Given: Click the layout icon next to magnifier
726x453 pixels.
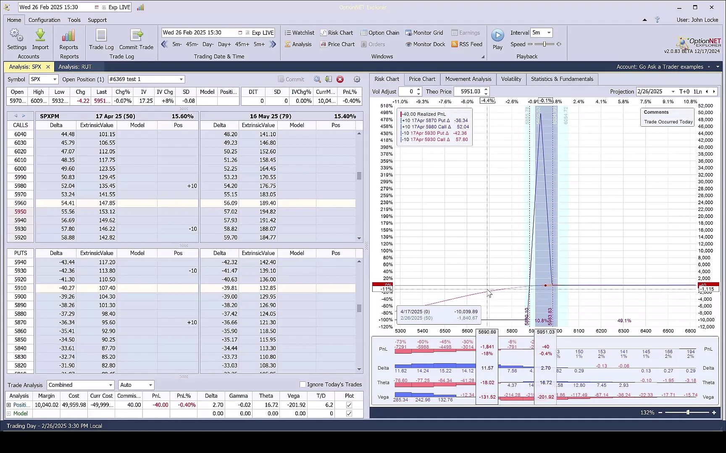Looking at the screenshot, I should point(329,79).
